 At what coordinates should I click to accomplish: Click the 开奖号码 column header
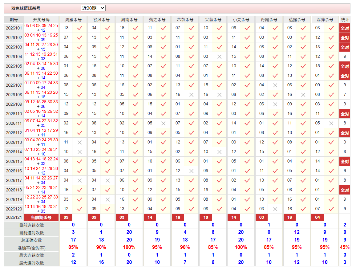pyautogui.click(x=41, y=20)
